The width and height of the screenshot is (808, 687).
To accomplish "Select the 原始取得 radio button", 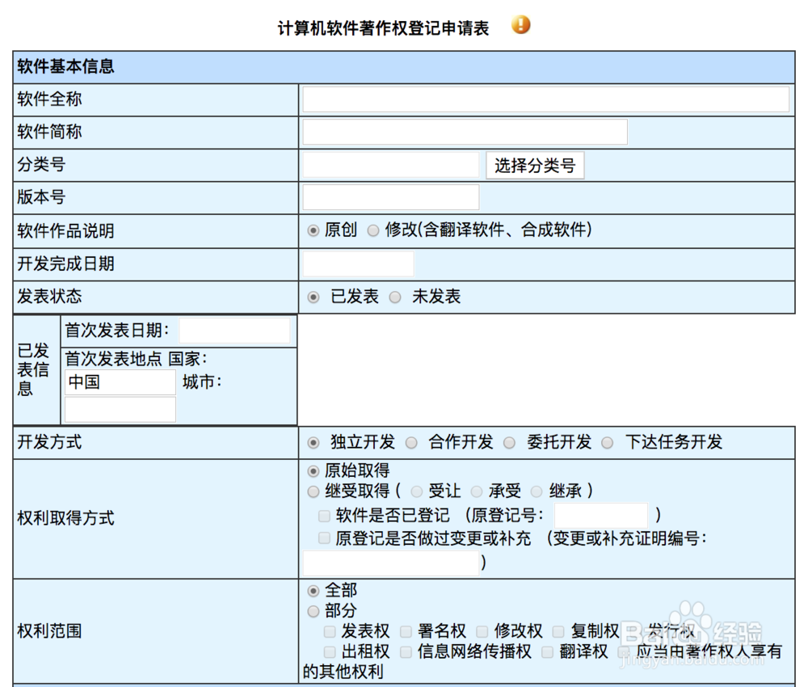I will point(314,471).
